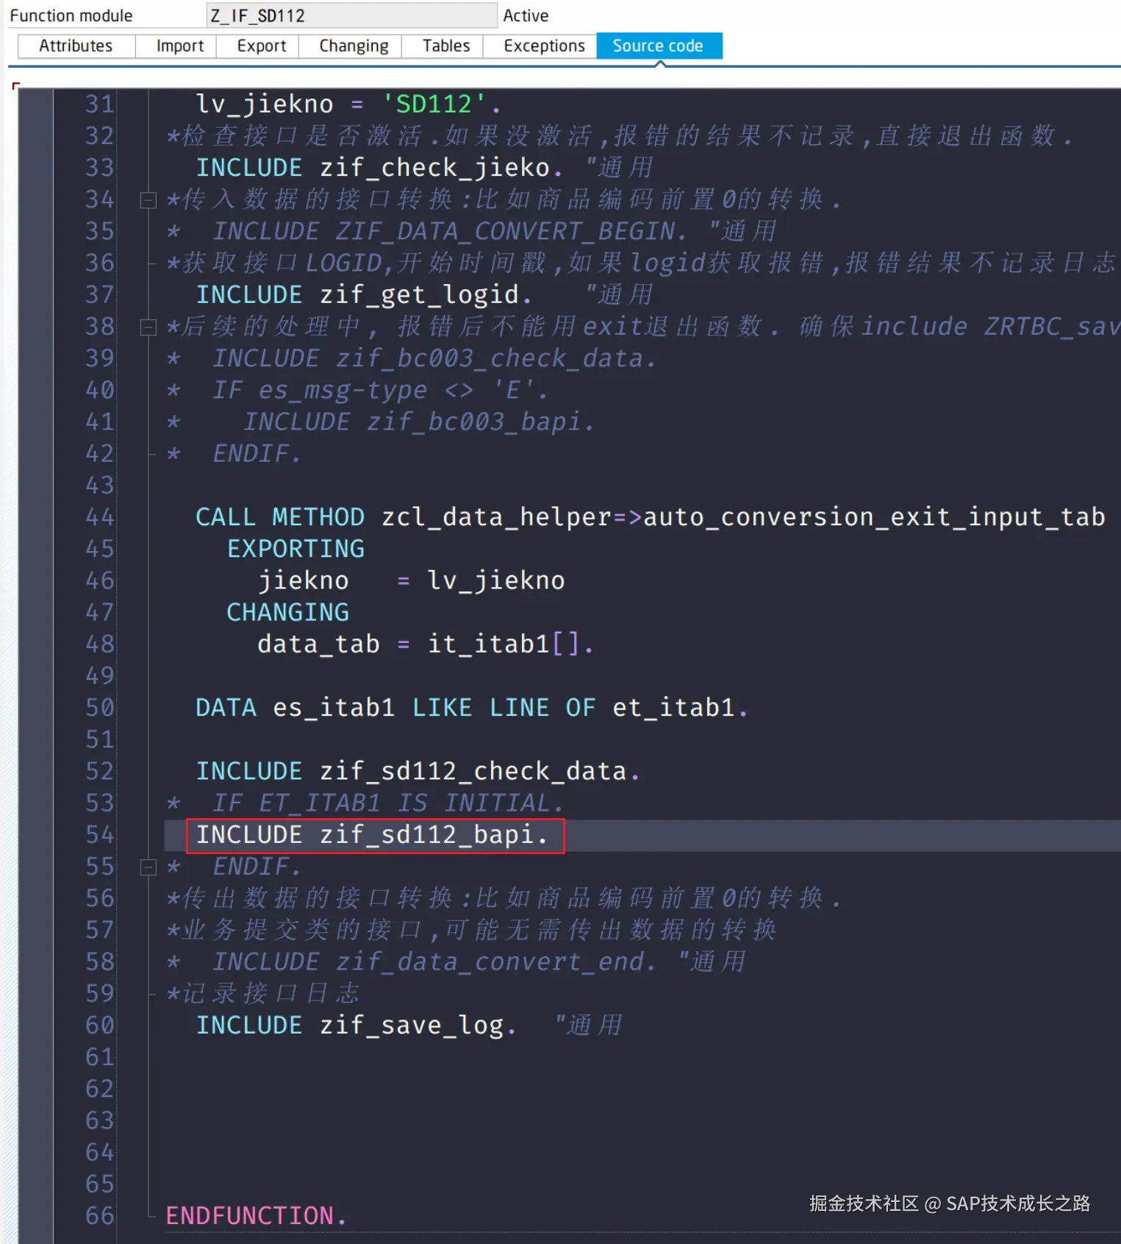Open the Import tab
The height and width of the screenshot is (1244, 1121).
[179, 46]
